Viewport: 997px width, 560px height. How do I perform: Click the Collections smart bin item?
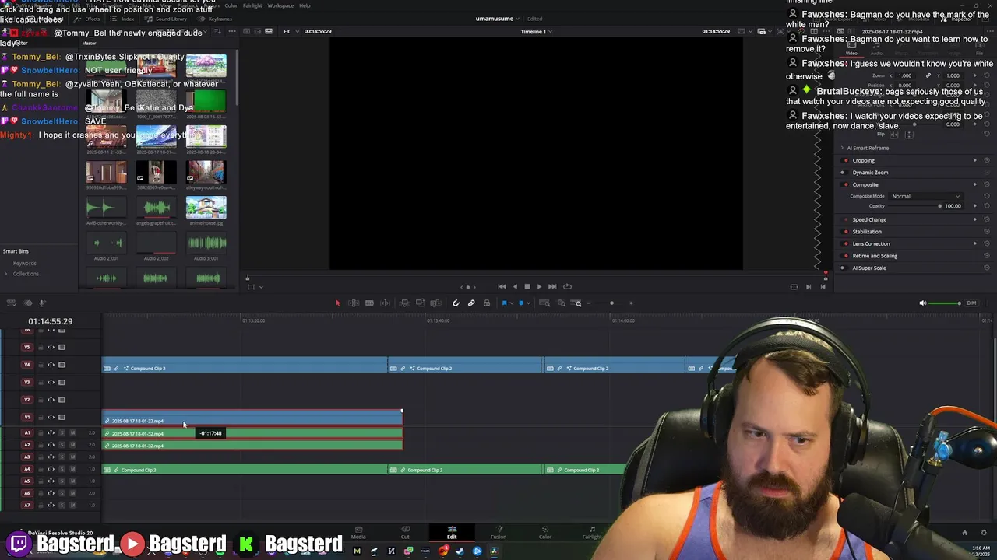click(x=26, y=274)
